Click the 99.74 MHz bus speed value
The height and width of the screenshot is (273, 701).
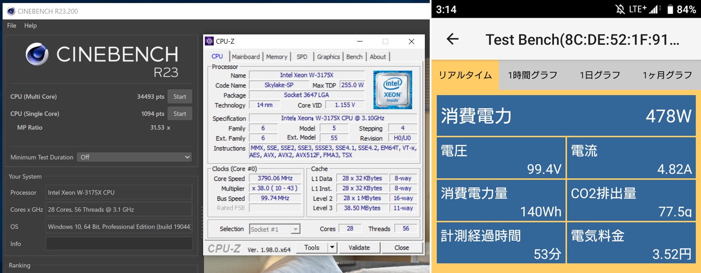pyautogui.click(x=275, y=198)
